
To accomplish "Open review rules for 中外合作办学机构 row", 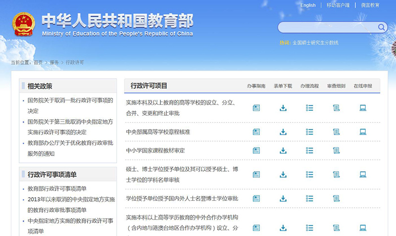I will (x=336, y=228).
